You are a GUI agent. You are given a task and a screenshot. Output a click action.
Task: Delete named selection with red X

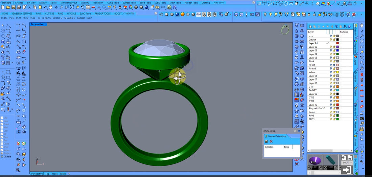(271, 141)
